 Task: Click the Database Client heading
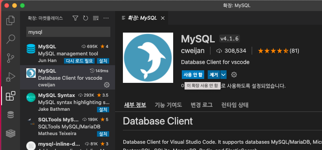[x=158, y=121]
